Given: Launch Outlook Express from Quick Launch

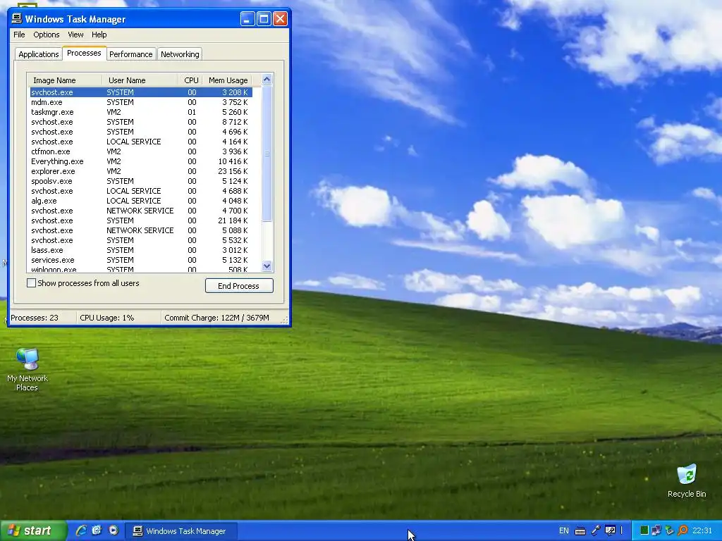Looking at the screenshot, I should pyautogui.click(x=97, y=530).
